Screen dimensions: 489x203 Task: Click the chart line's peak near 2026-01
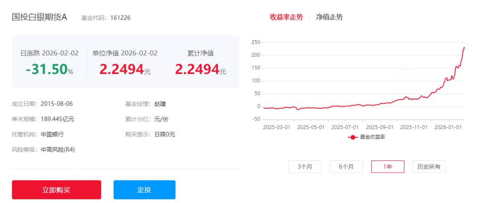coord(464,48)
